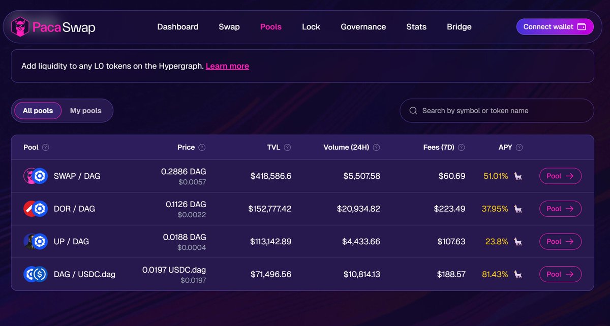Click the $60.69 fees value
Viewport: 610px width, 326px height.
tap(452, 176)
